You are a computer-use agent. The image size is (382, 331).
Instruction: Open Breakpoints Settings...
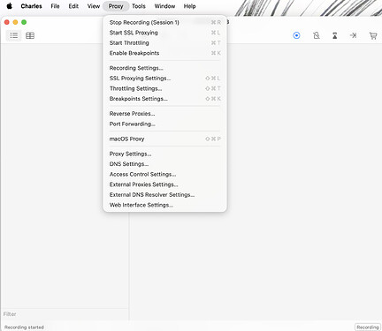pos(165,99)
